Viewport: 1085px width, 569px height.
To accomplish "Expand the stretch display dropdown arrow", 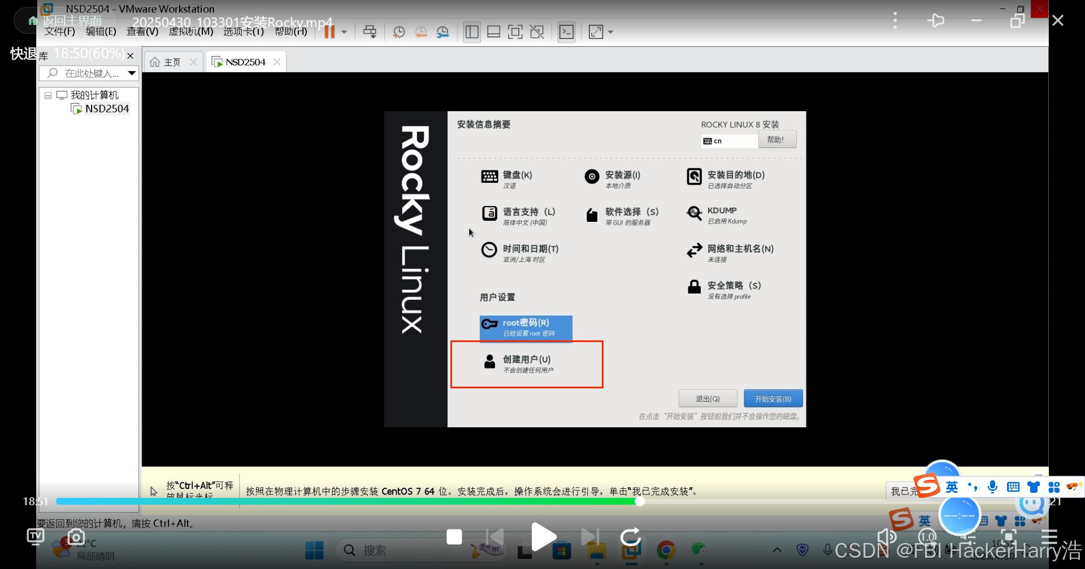I will (610, 32).
